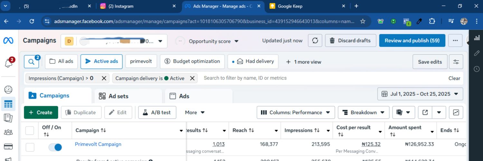Open the search tabs dropdown in the browser
This screenshot has width=483, height=161.
(x=6, y=6)
